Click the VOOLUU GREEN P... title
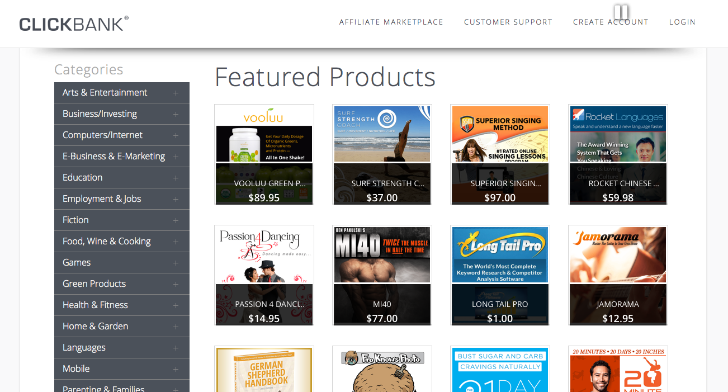 click(x=270, y=183)
